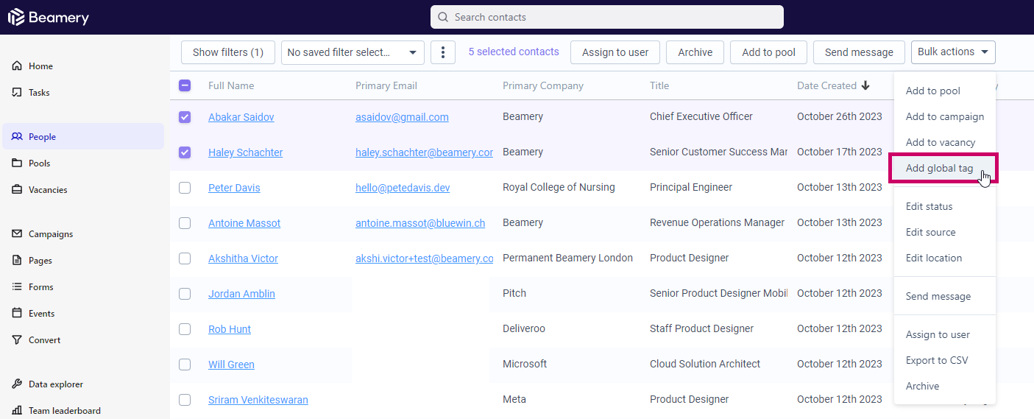The width and height of the screenshot is (1034, 419).
Task: Click the Pools folder icon
Action: [x=17, y=163]
